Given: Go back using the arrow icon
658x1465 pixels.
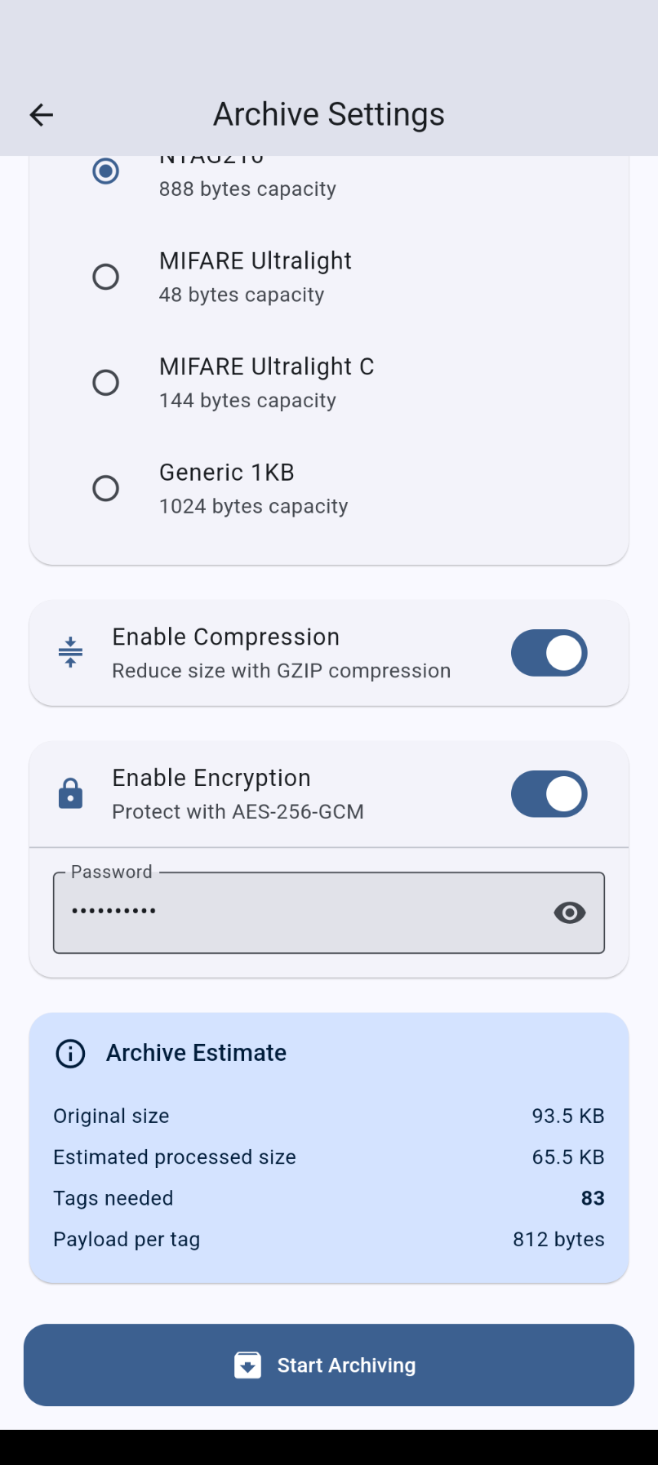Looking at the screenshot, I should [42, 115].
